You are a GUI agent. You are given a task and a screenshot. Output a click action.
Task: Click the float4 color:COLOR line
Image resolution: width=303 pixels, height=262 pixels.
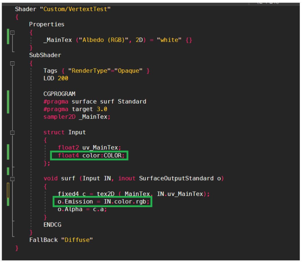click(91, 156)
